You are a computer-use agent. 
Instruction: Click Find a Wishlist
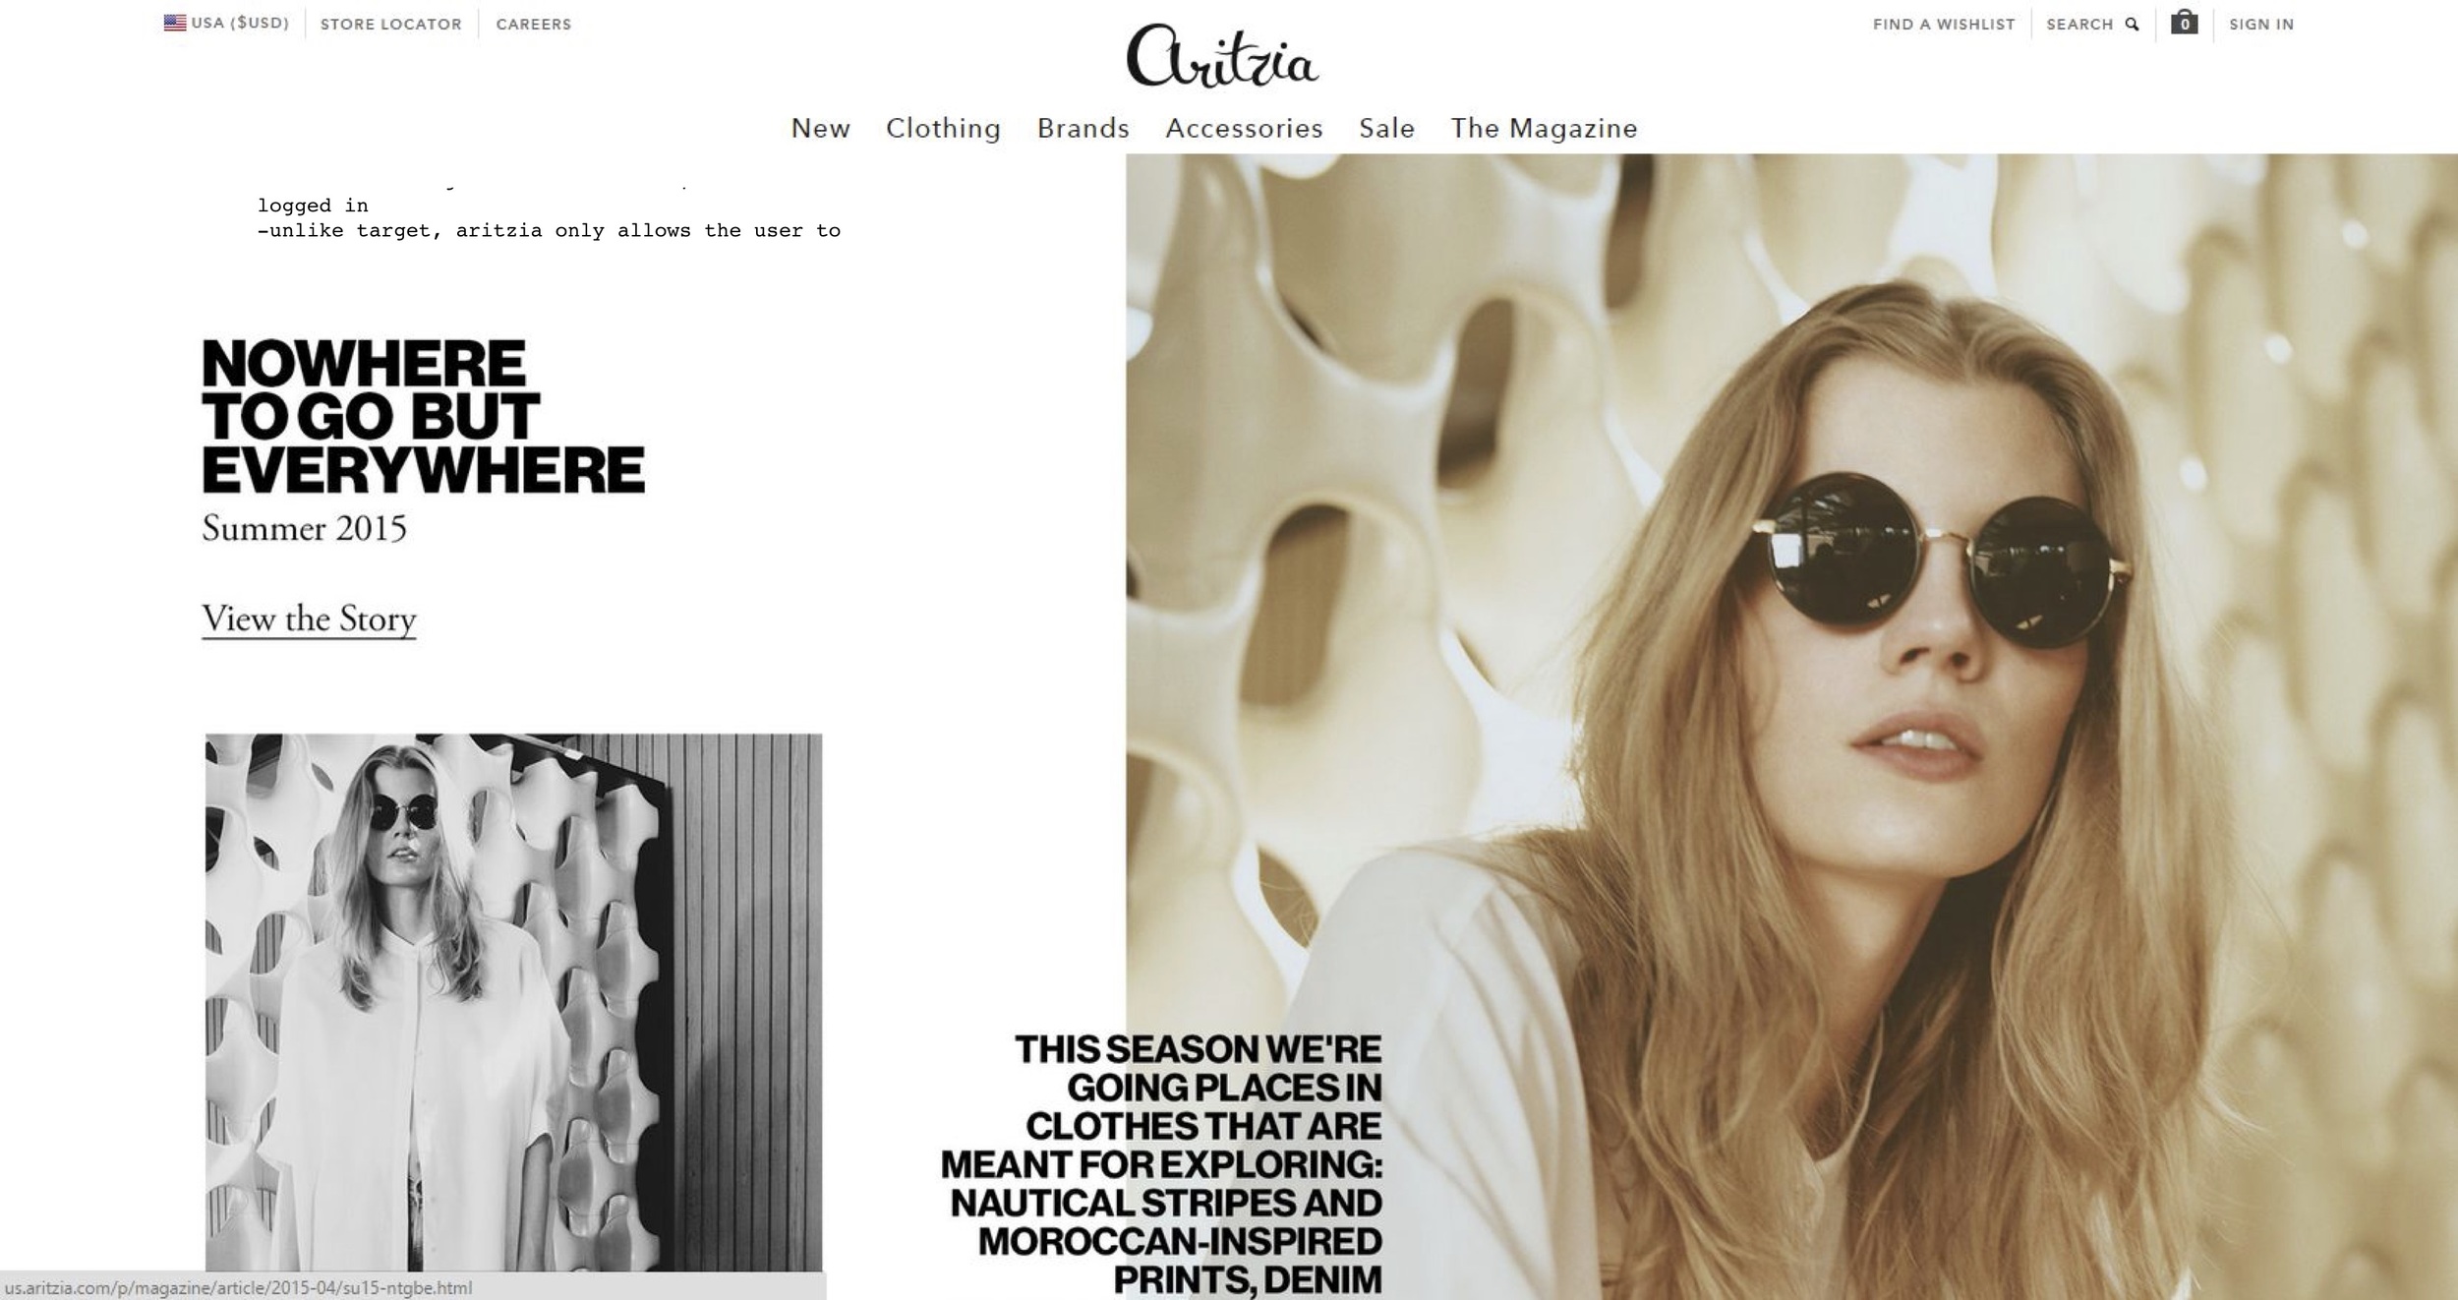[x=1944, y=24]
